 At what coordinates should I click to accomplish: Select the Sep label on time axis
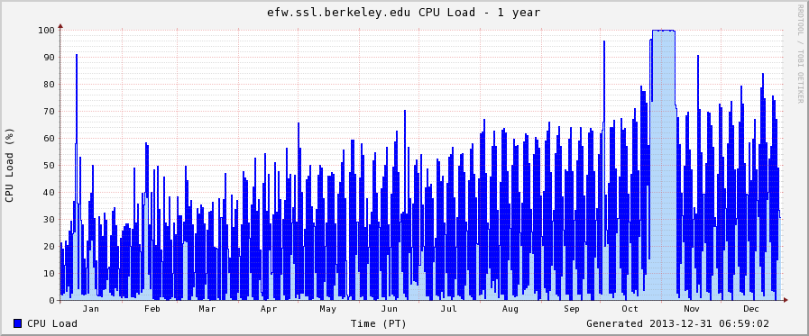pyautogui.click(x=571, y=309)
